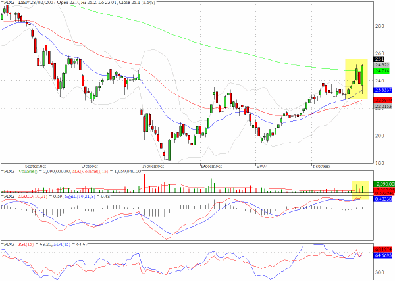Click the October date axis label

90,166
